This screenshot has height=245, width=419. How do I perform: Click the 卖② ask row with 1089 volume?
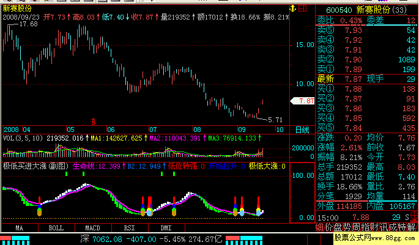pos(366,59)
